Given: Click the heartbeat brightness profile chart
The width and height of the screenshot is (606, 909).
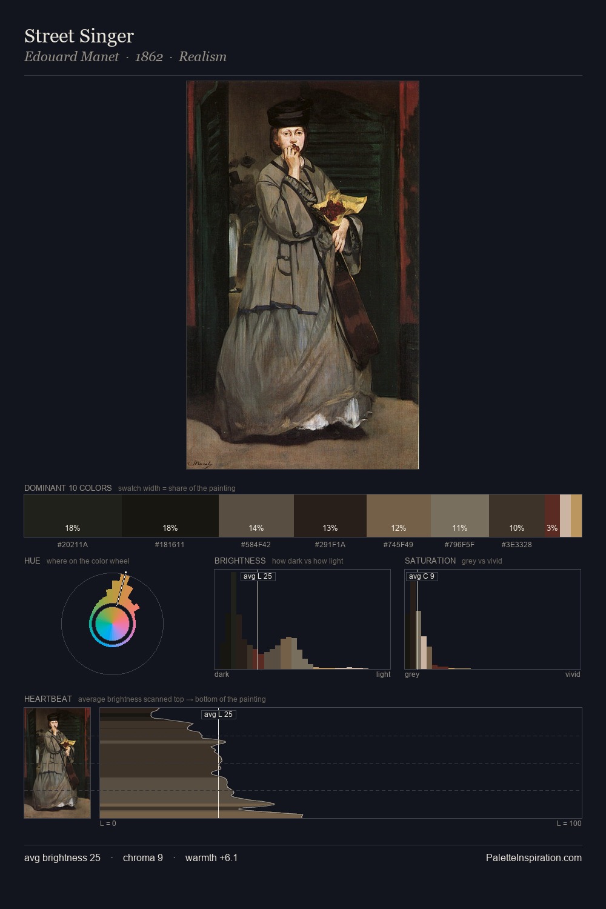Looking at the screenshot, I should (341, 763).
